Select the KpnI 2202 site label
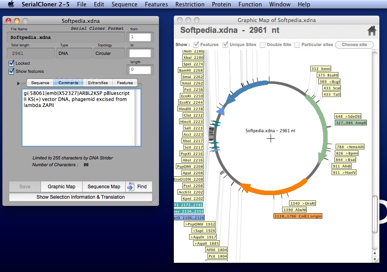Viewport: 387px width, 272px height. tap(193, 198)
